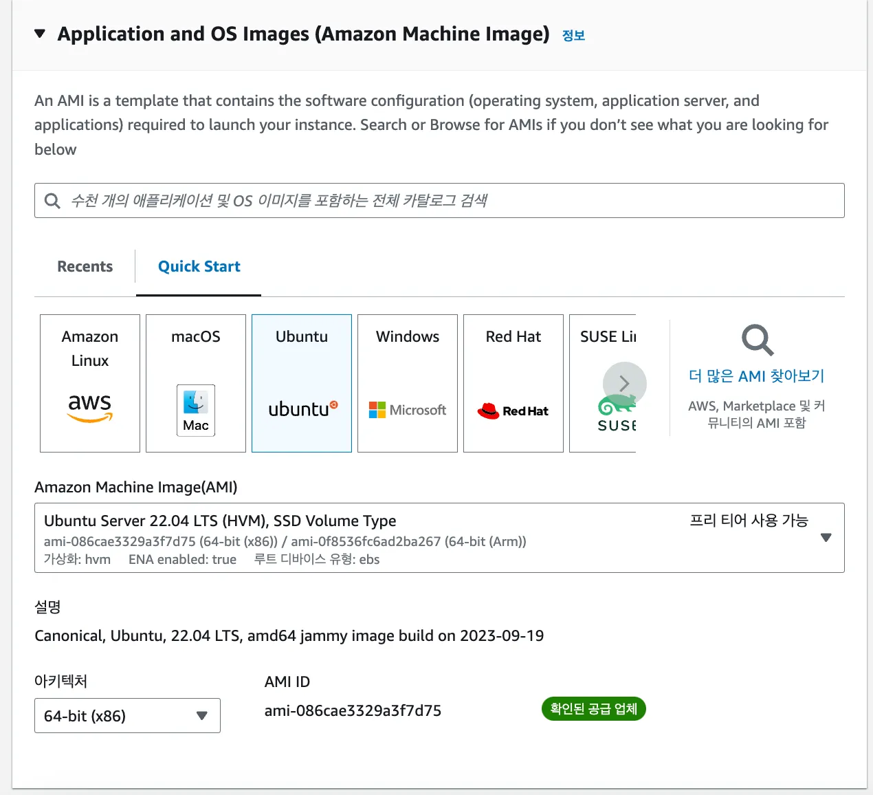Click the magnifier icon in search box
Image resolution: width=873 pixels, height=795 pixels.
52,201
